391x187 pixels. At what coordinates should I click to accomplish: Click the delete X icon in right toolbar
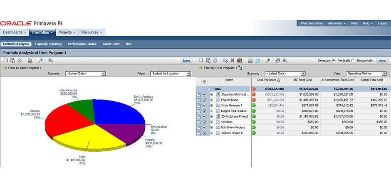(x=233, y=61)
